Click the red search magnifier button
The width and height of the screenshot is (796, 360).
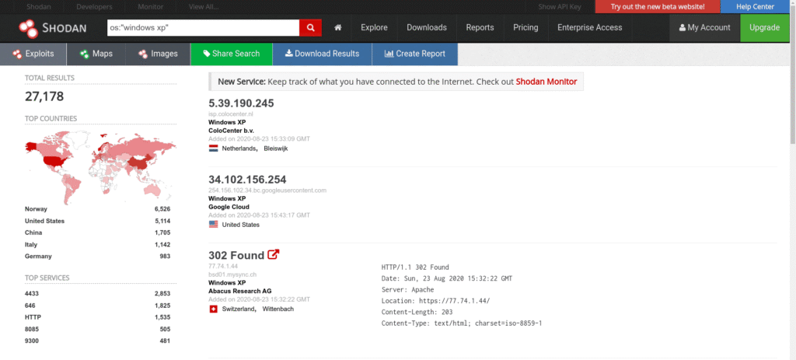pos(310,28)
